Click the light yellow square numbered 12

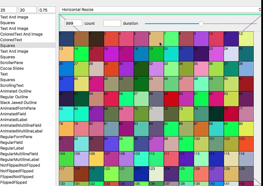coord(246,39)
